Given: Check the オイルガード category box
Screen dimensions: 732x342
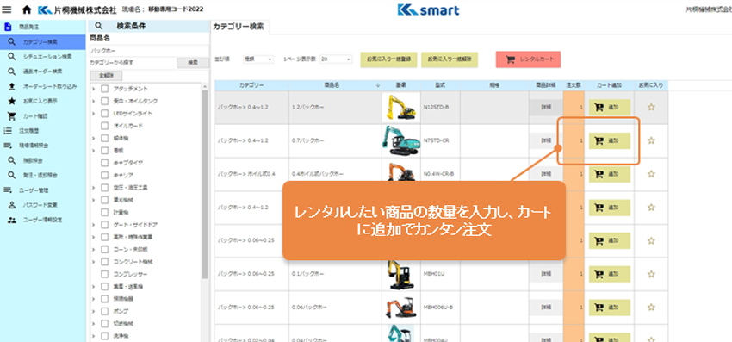Looking at the screenshot, I should click(x=104, y=126).
